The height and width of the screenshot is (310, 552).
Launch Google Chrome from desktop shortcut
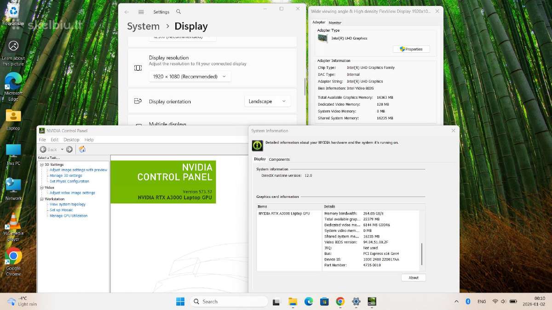pyautogui.click(x=13, y=262)
